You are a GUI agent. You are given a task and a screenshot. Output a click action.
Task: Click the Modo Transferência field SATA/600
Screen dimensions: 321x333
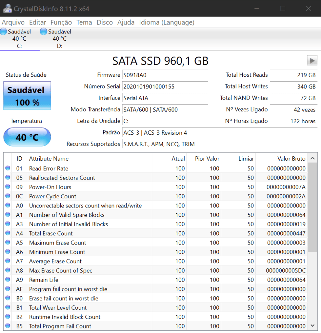tap(165, 110)
